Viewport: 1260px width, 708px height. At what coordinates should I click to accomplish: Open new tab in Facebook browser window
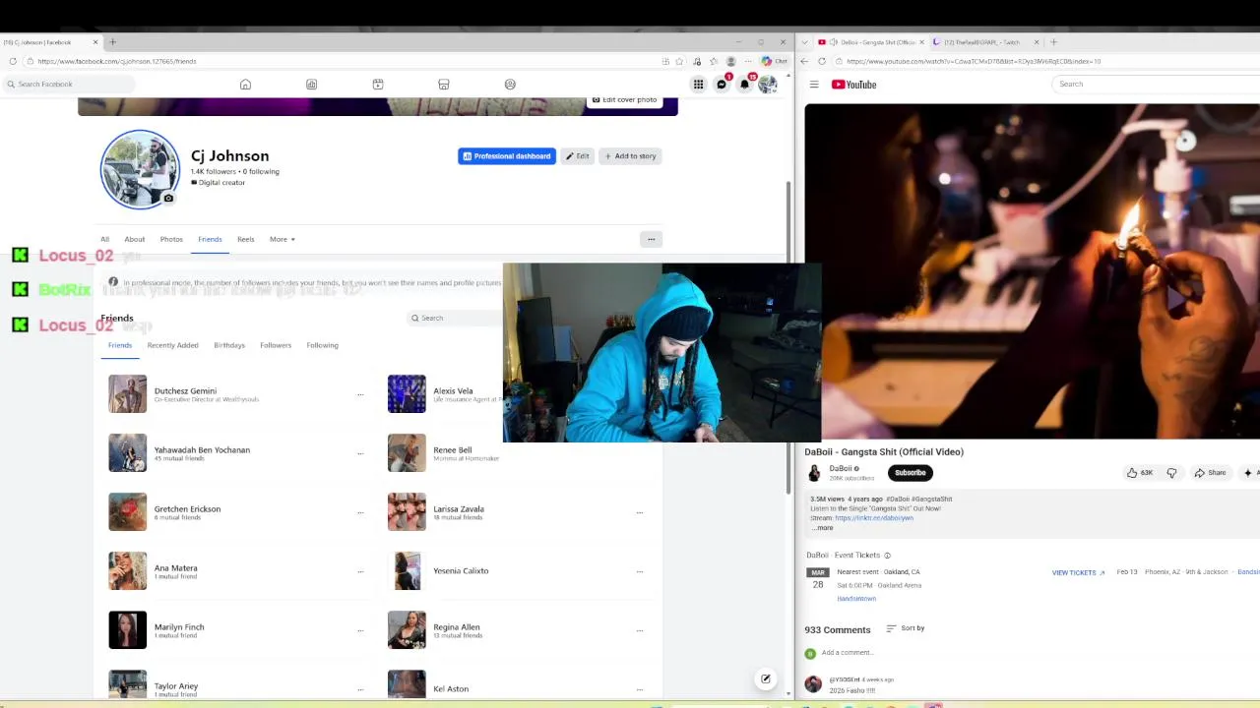tap(112, 42)
